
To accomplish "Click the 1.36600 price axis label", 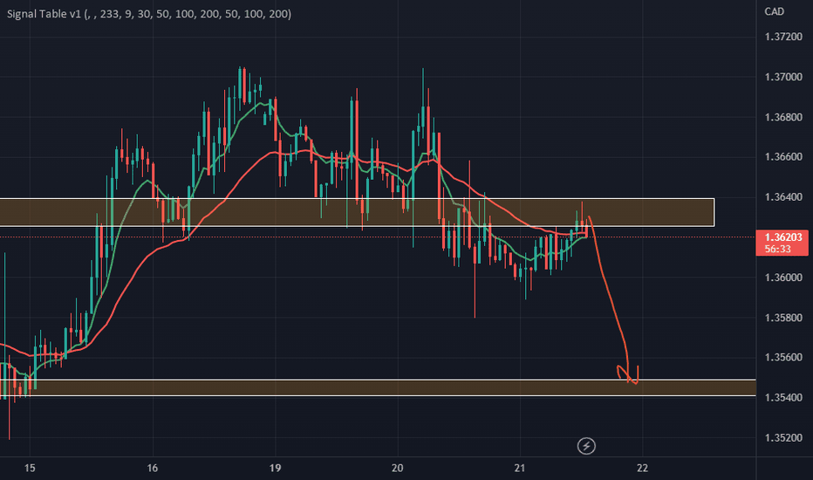I will tap(783, 157).
